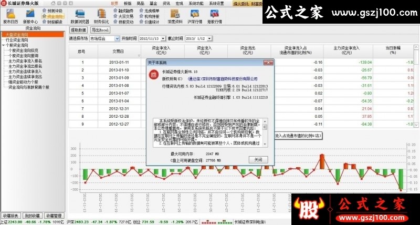The image size is (420, 225).
Task: Select the highlighted 资金流向 toolbar item
Action: pyautogui.click(x=52, y=16)
